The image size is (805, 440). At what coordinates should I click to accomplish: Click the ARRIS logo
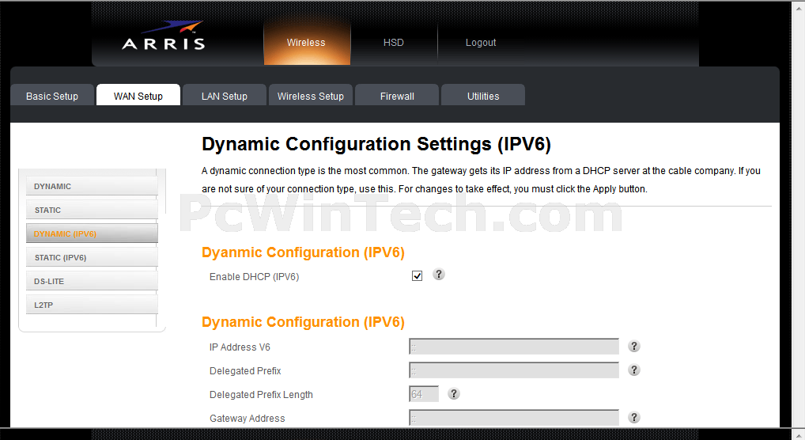pyautogui.click(x=164, y=36)
